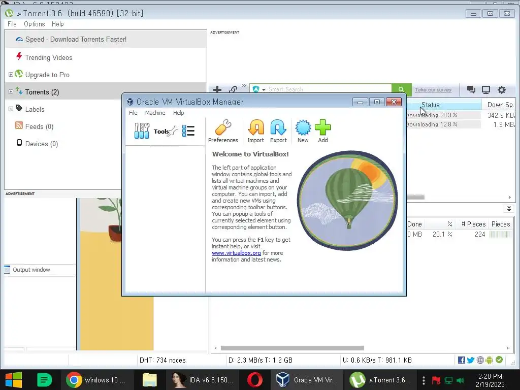Expand the Upgrade to Pro tree node
520x390 pixels.
[11, 74]
